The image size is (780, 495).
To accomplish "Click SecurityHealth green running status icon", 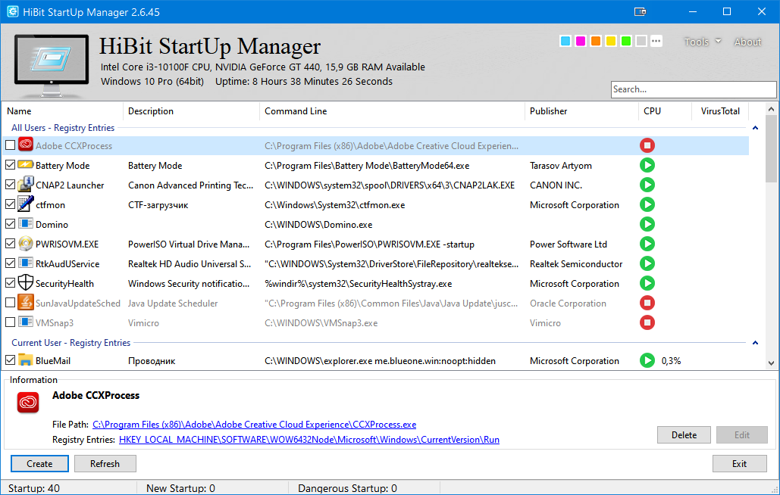I will tap(647, 284).
